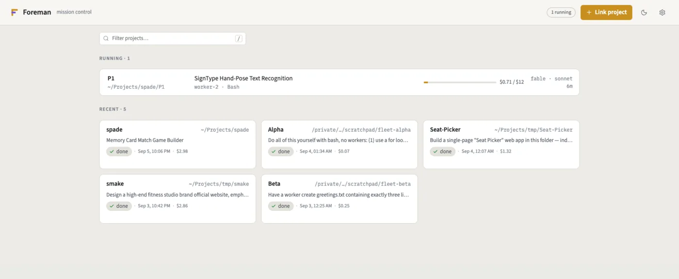The image size is (679, 279).
Task: Click plus icon on Link project
Action: click(x=589, y=12)
